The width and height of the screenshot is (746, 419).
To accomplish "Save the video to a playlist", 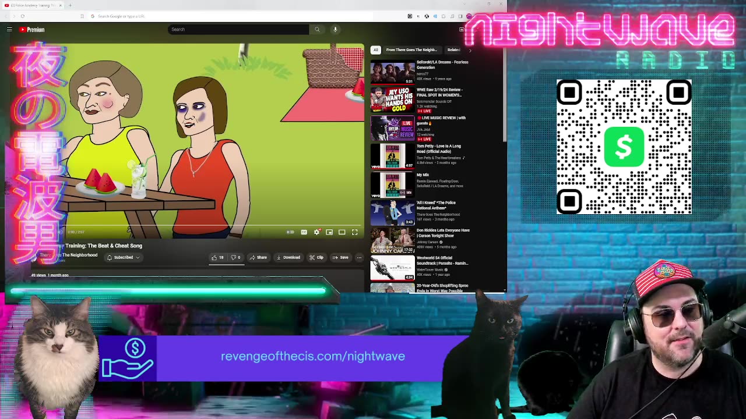I will click(340, 257).
